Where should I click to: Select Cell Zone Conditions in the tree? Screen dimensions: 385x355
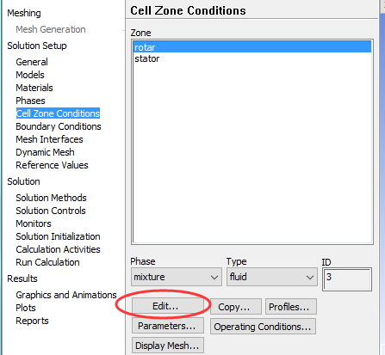point(58,113)
